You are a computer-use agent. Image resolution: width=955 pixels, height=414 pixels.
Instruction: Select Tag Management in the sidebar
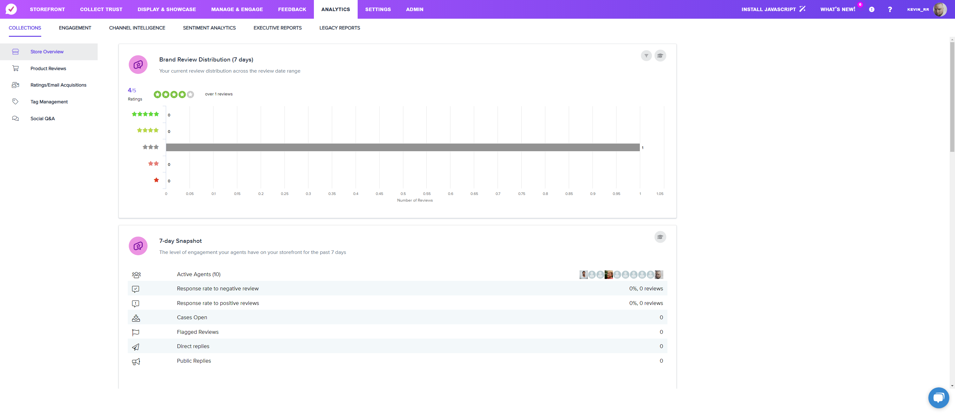49,102
